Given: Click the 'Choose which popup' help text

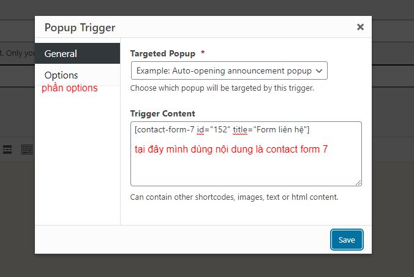Looking at the screenshot, I should [222, 88].
